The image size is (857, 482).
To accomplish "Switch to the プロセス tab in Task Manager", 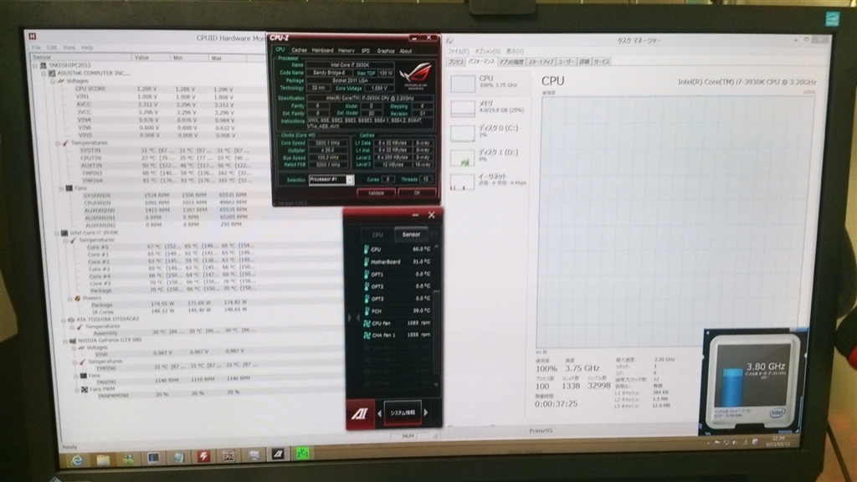I will pyautogui.click(x=456, y=62).
